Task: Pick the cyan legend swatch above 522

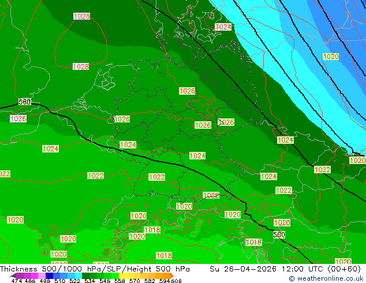Action: click(x=79, y=275)
